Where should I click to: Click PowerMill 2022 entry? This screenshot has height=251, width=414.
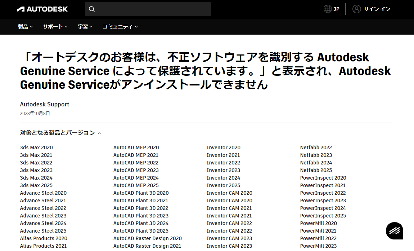click(x=318, y=239)
